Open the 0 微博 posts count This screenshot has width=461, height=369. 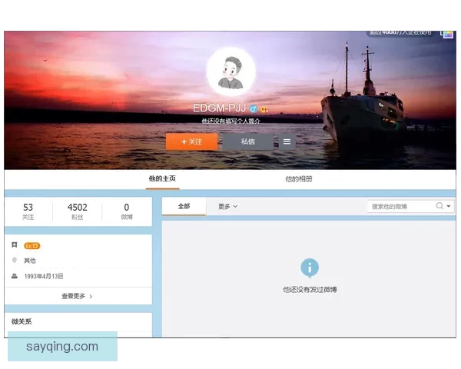pos(127,211)
